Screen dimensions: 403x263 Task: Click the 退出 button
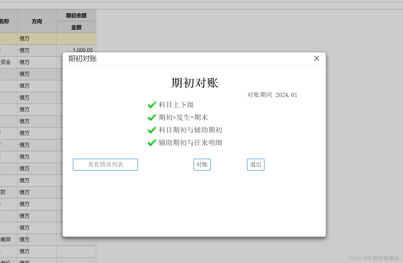256,164
